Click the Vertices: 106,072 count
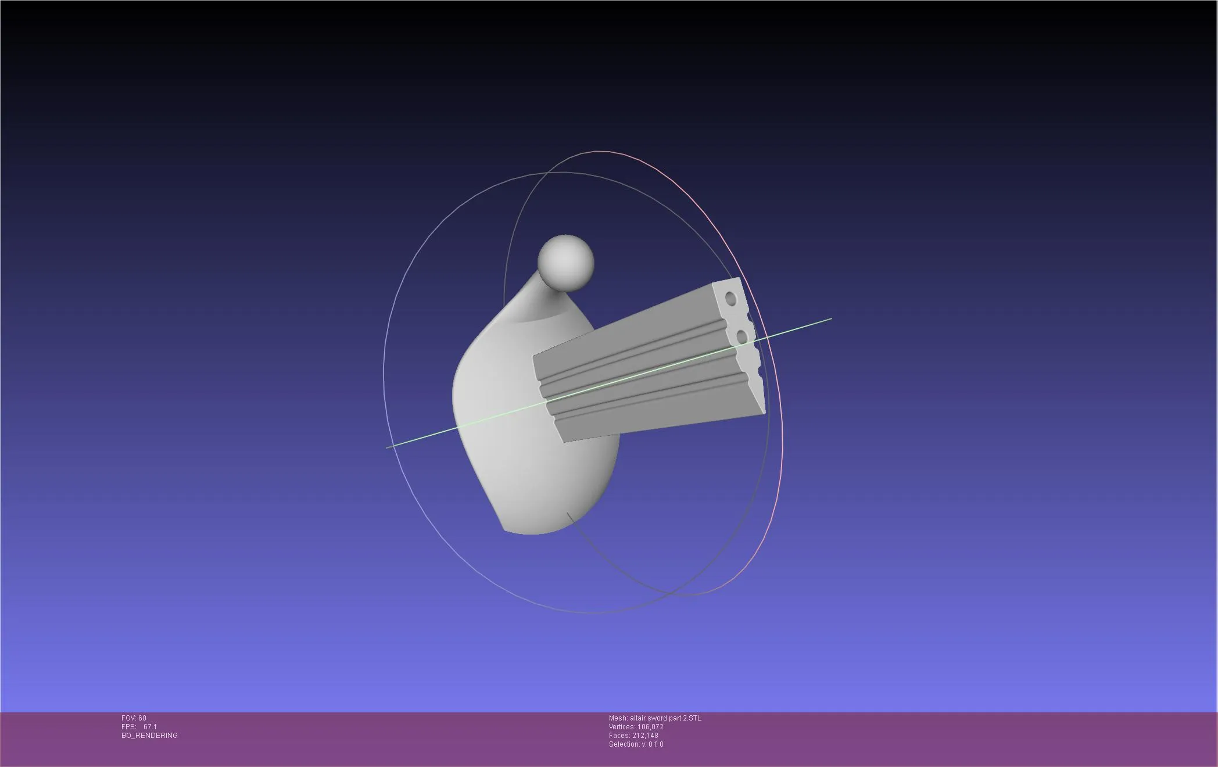Screen dimensions: 1218x767 tap(636, 727)
